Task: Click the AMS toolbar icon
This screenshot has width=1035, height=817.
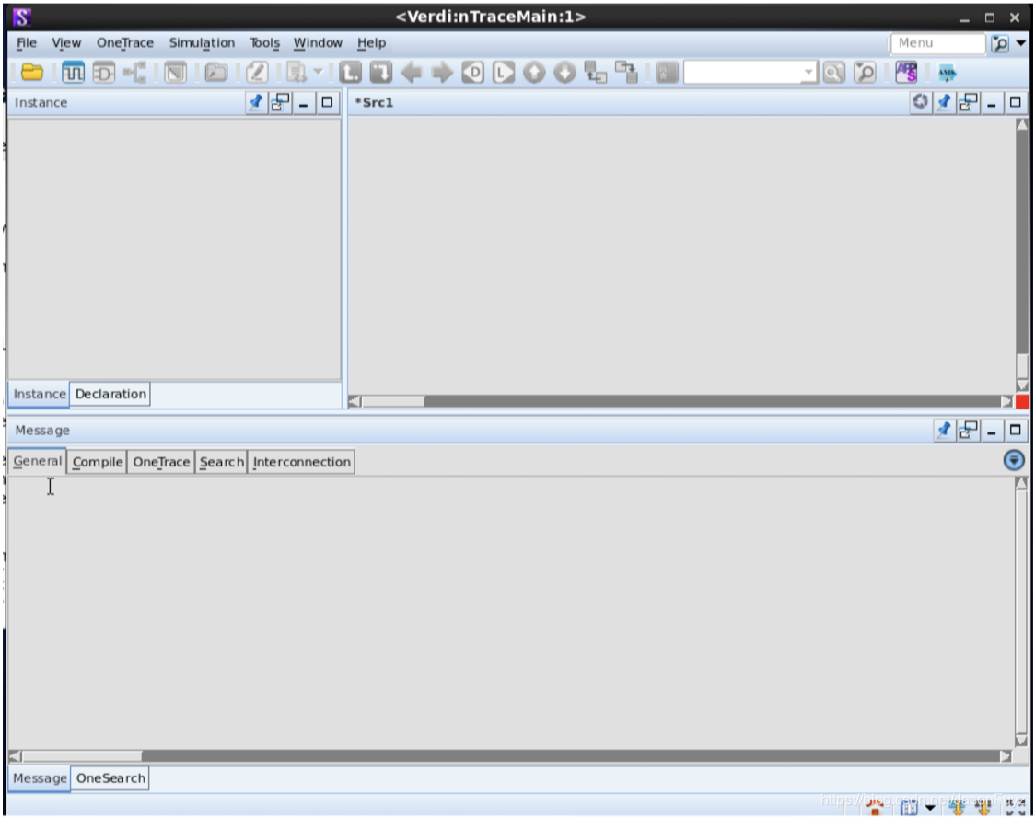Action: click(948, 73)
